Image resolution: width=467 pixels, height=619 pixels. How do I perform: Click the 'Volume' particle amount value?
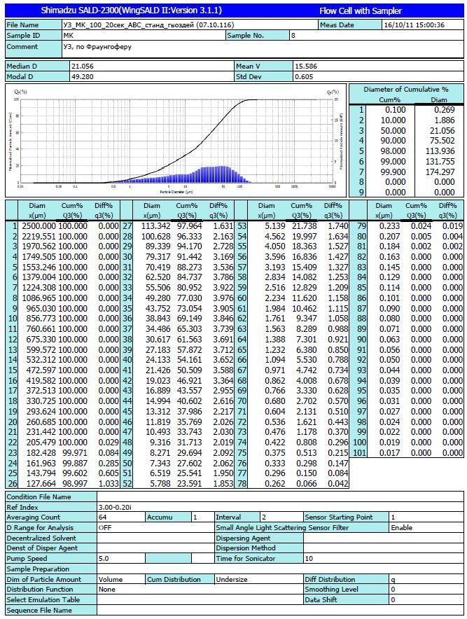coord(111,579)
